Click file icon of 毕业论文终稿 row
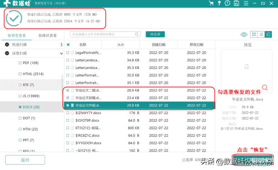The image size is (278, 170). point(72,105)
